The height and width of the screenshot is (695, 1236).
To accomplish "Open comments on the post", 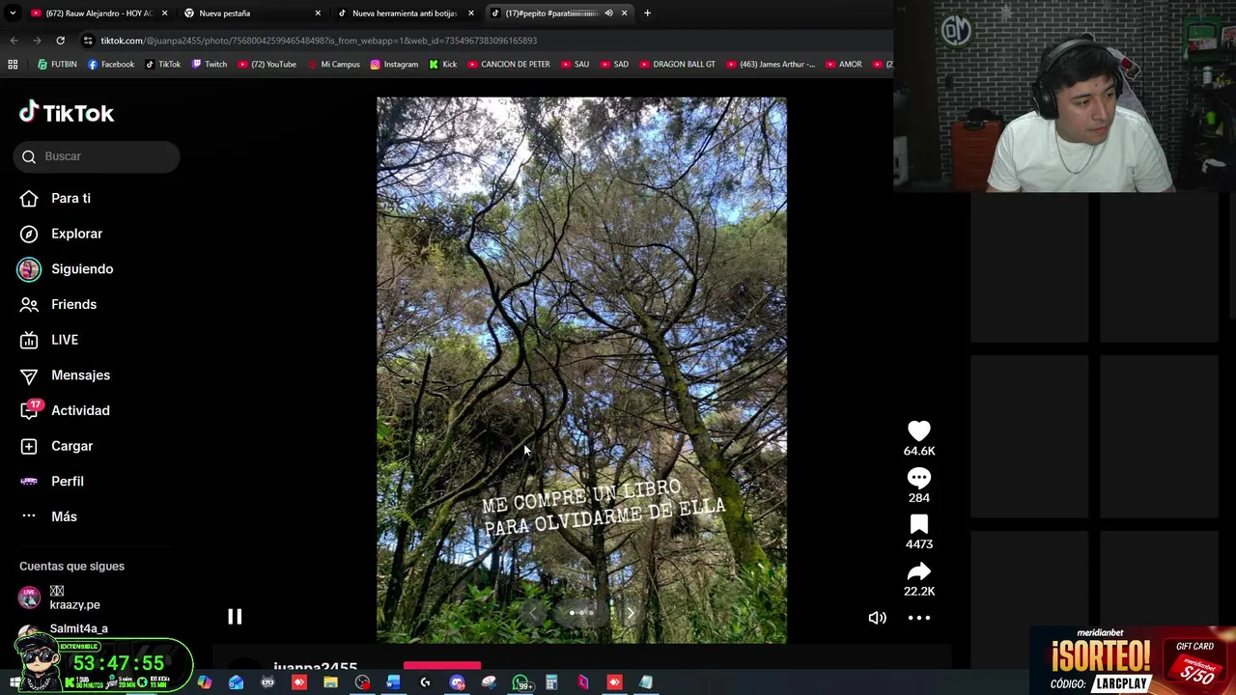I will (x=919, y=478).
